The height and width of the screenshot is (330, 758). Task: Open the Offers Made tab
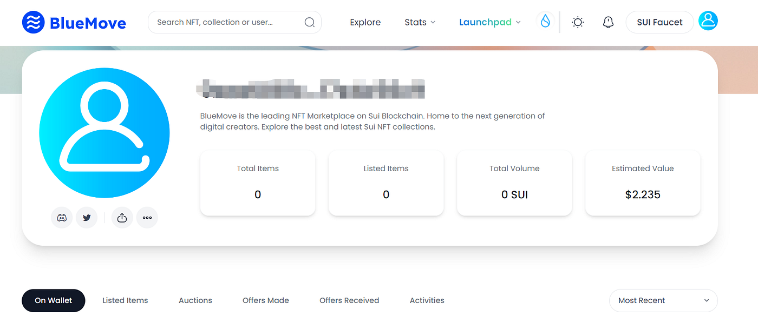coord(266,300)
